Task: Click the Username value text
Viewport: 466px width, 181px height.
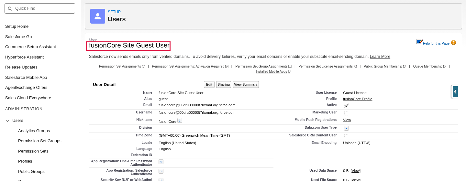Action: [197, 112]
